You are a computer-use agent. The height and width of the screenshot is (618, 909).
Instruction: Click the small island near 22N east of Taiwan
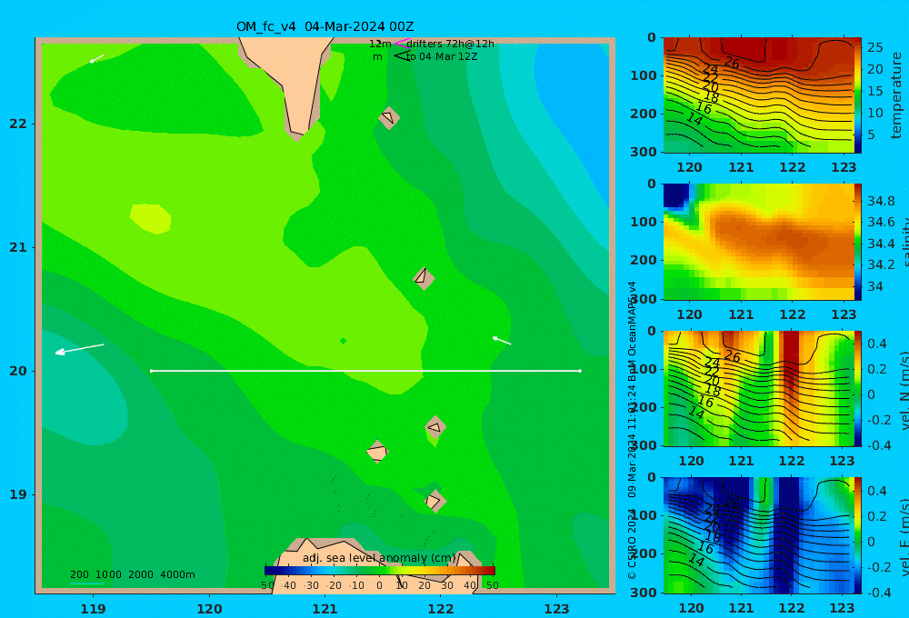point(389,117)
